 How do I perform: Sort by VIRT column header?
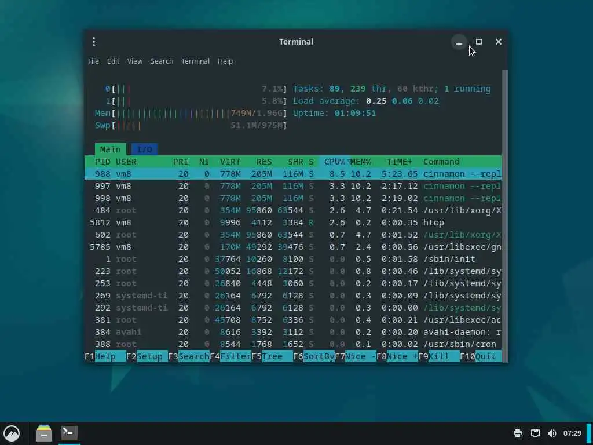pyautogui.click(x=230, y=162)
